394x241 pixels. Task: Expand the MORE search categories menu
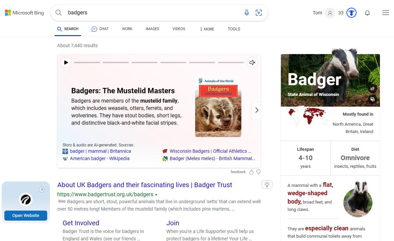click(x=207, y=29)
